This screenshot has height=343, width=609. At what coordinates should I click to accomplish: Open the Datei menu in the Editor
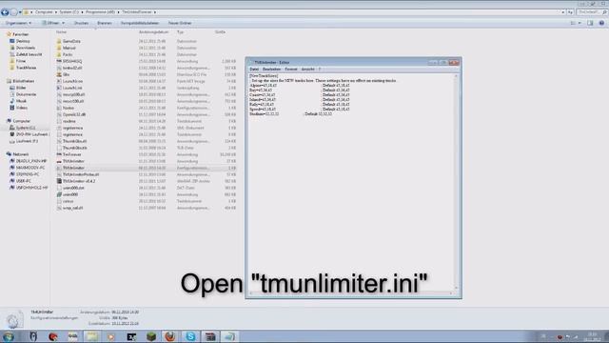254,69
